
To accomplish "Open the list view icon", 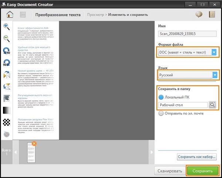I will (x=23, y=15).
